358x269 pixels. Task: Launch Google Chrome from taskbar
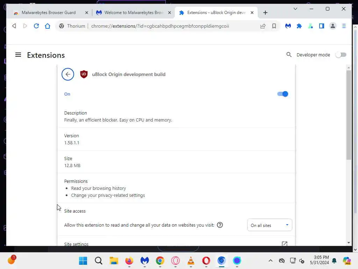[160, 261]
